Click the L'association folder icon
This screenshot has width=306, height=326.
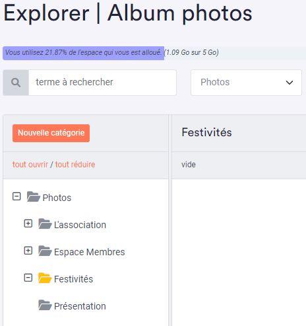tap(45, 224)
